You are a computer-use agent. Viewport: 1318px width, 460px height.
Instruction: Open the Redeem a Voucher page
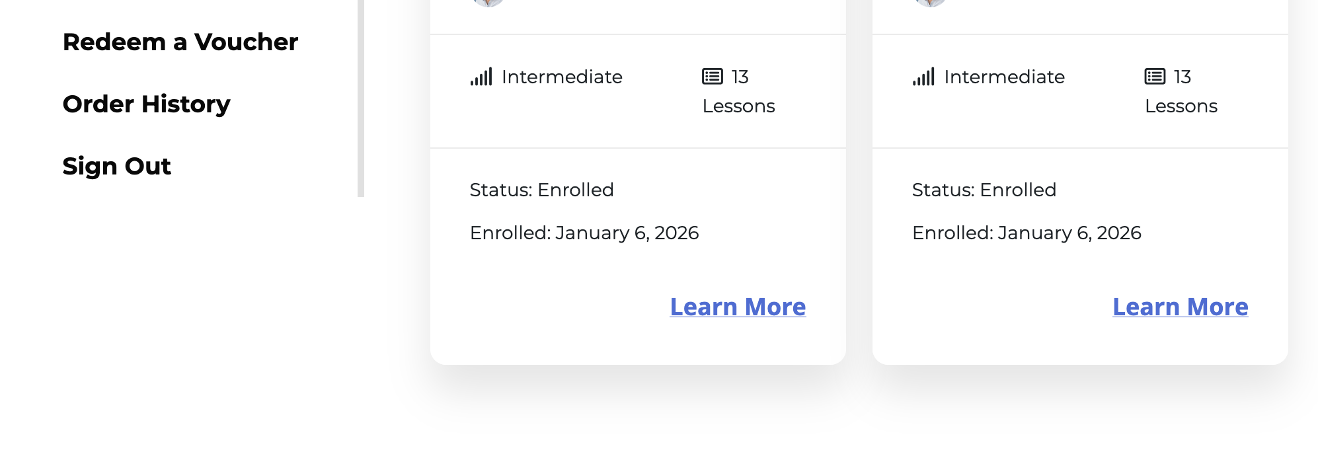pos(180,42)
